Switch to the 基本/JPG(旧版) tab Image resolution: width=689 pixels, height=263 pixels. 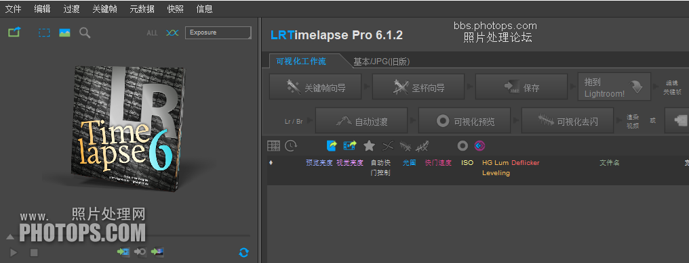(381, 62)
